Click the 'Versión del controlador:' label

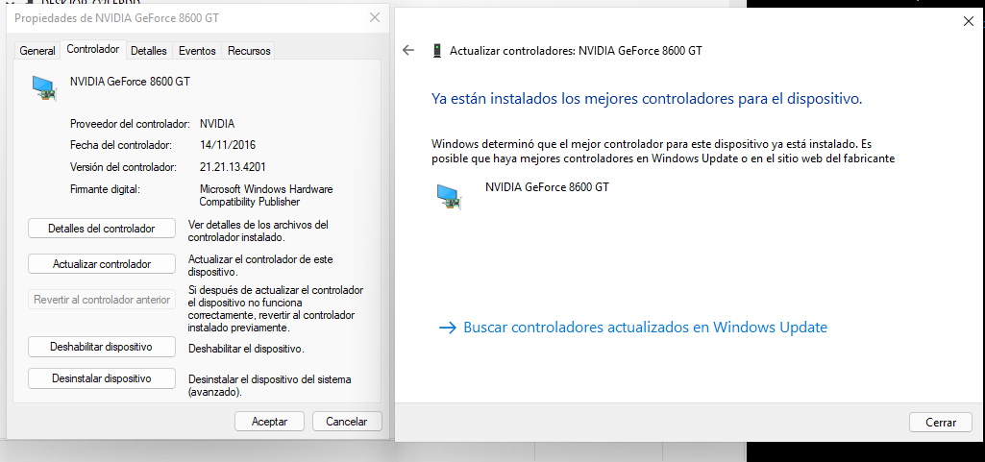click(124, 167)
